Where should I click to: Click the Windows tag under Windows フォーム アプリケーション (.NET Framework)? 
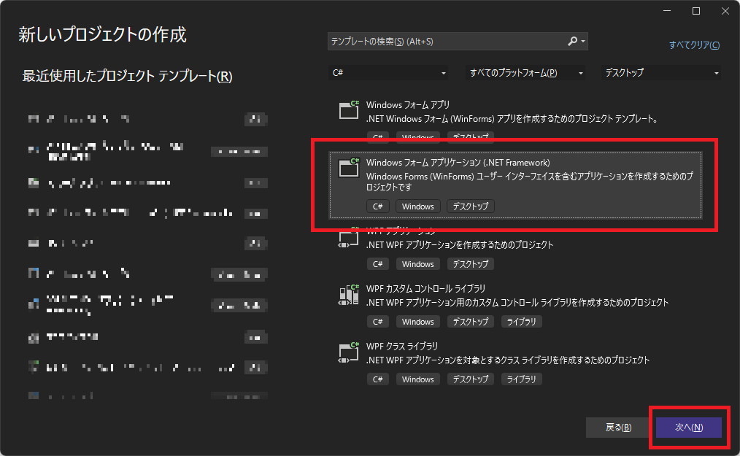(x=417, y=206)
